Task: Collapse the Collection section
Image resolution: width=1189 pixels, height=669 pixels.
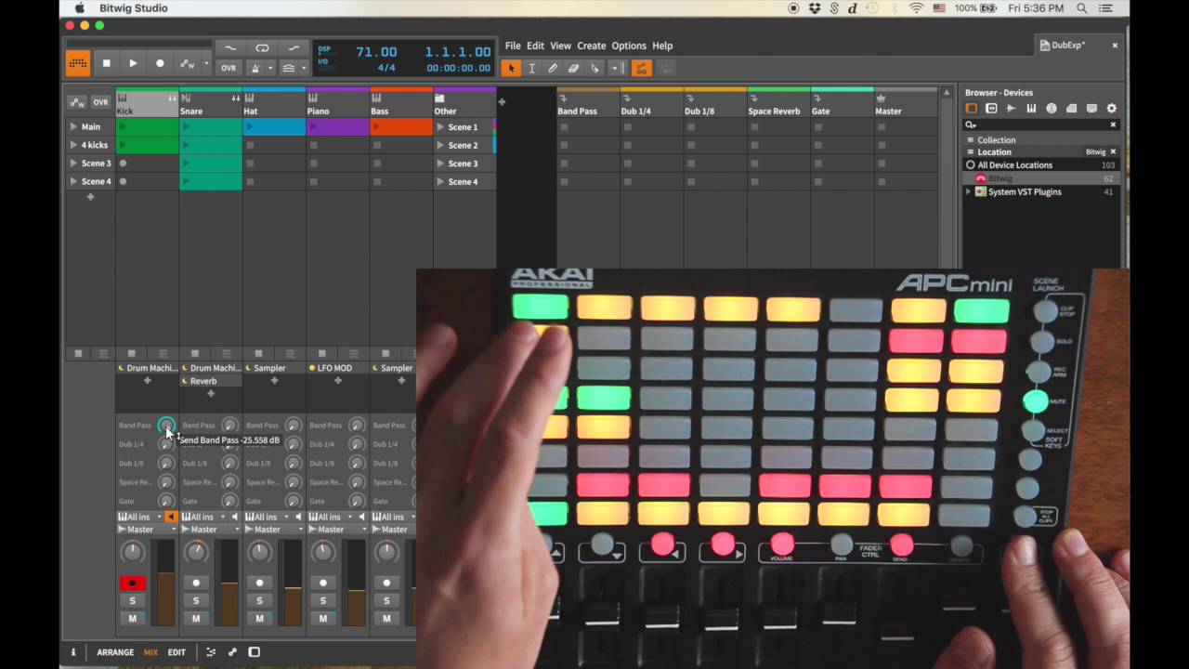Action: [x=971, y=140]
